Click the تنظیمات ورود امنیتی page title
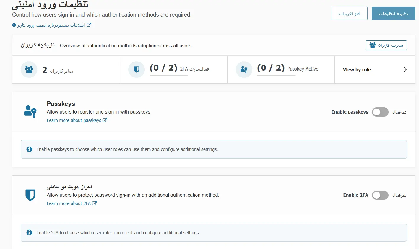 point(50,5)
